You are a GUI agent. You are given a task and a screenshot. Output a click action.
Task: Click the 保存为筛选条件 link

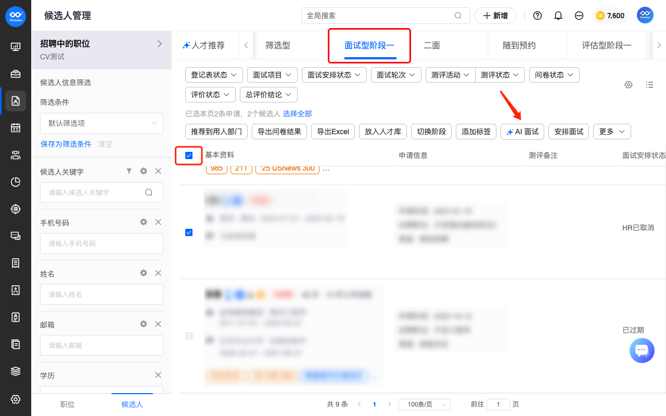point(66,144)
